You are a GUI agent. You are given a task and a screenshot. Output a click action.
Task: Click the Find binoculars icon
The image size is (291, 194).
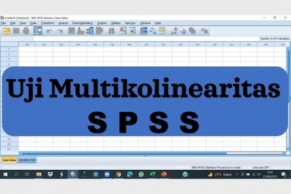point(112,31)
